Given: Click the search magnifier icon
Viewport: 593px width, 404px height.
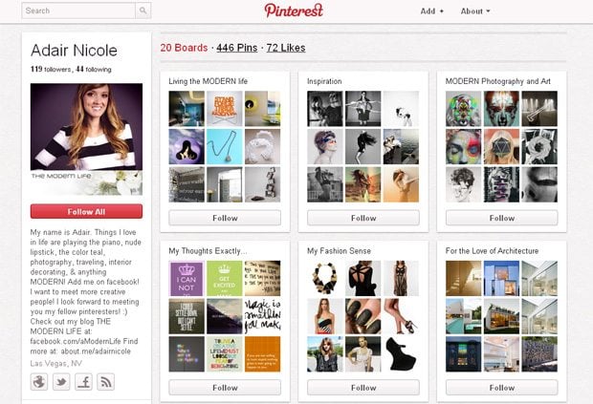Looking at the screenshot, I should coord(143,11).
